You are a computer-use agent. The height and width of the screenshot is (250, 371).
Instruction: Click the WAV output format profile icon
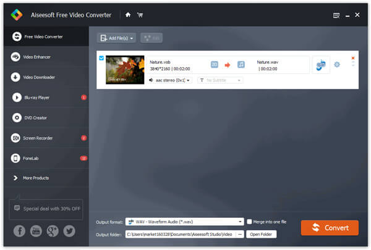321,65
